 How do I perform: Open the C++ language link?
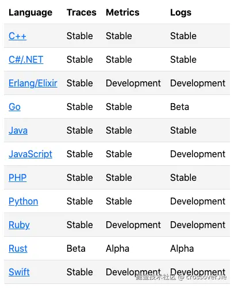[17, 36]
